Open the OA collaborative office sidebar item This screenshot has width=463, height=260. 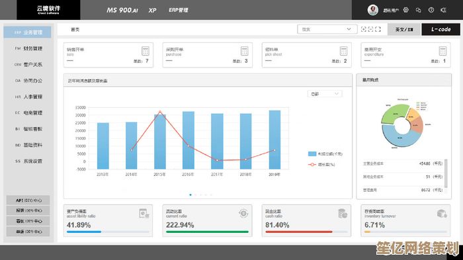28,81
